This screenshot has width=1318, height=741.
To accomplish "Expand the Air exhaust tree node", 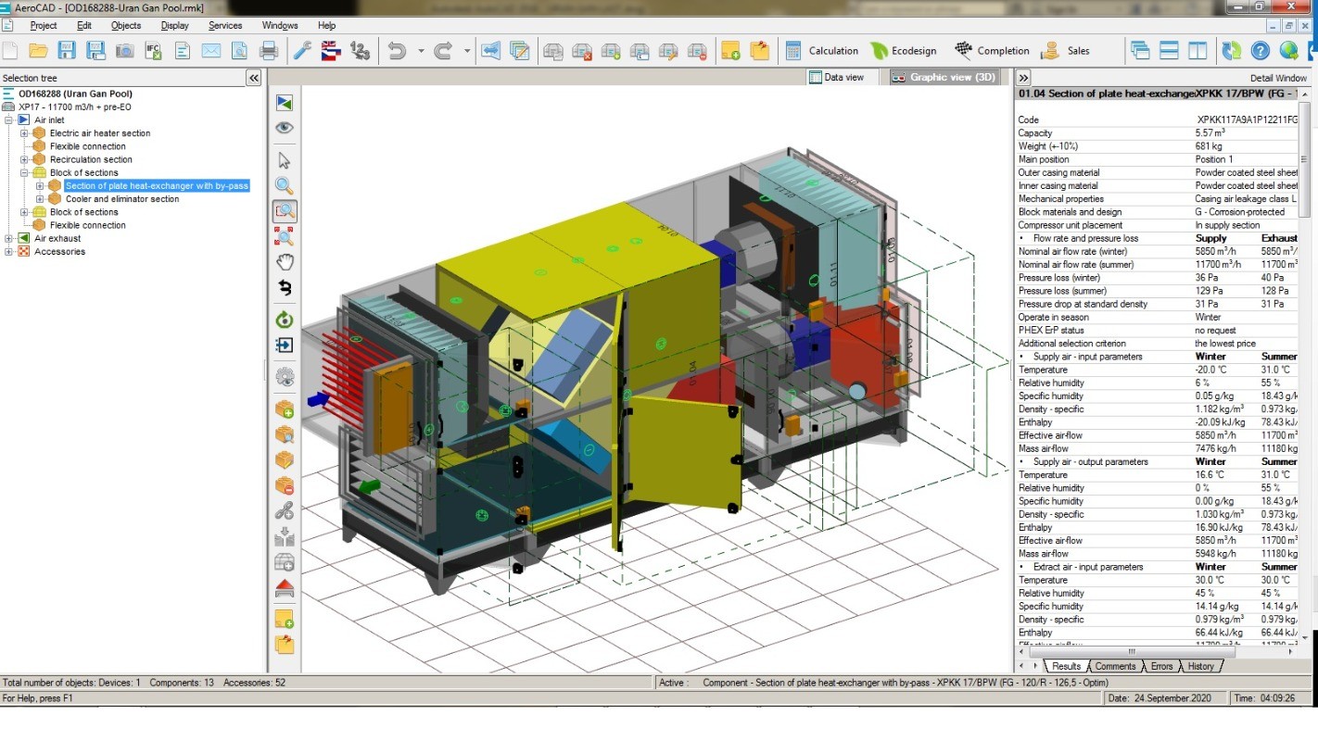I will click(x=9, y=239).
